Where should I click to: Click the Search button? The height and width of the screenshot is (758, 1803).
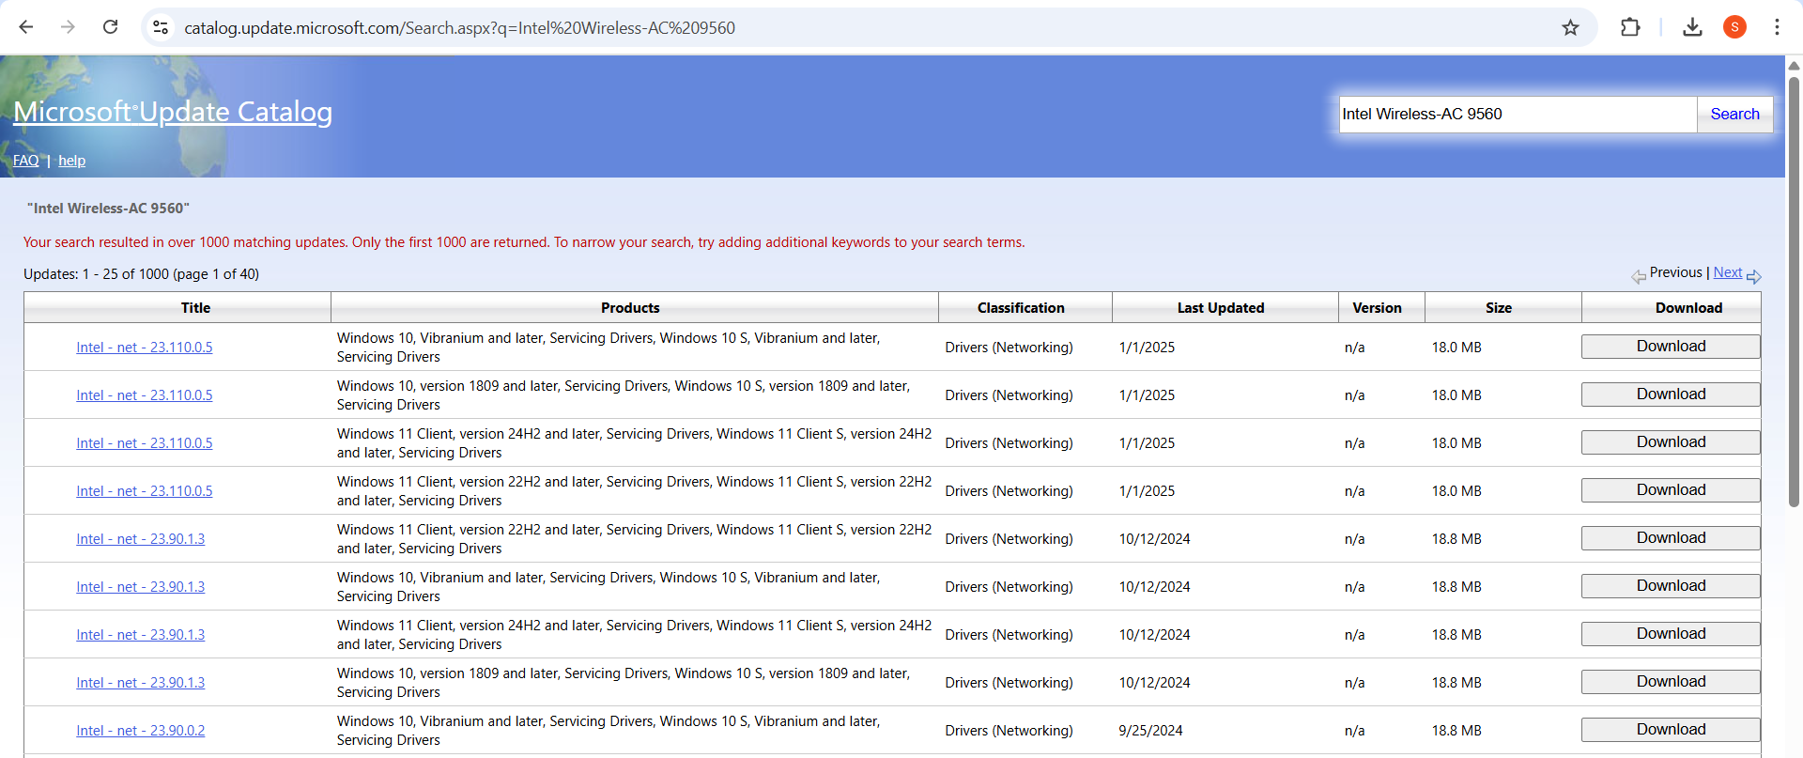click(1734, 114)
